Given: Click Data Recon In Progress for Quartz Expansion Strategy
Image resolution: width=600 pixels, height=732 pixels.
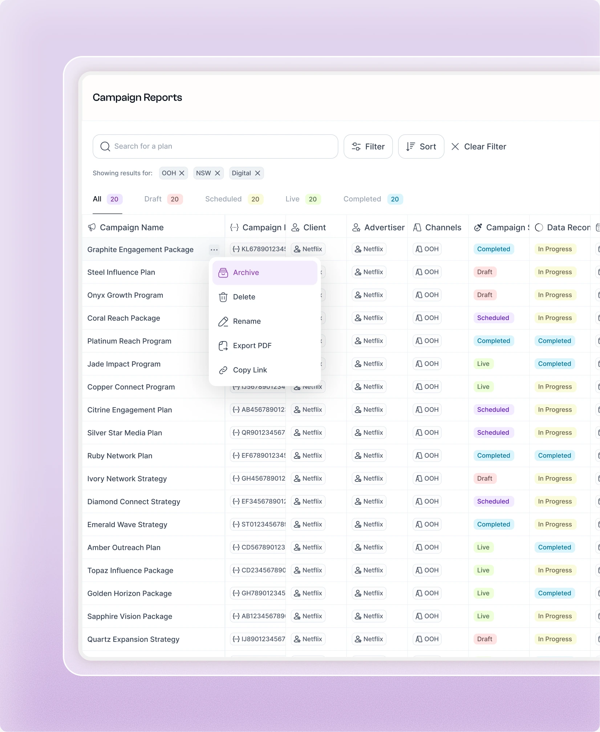Looking at the screenshot, I should point(555,639).
